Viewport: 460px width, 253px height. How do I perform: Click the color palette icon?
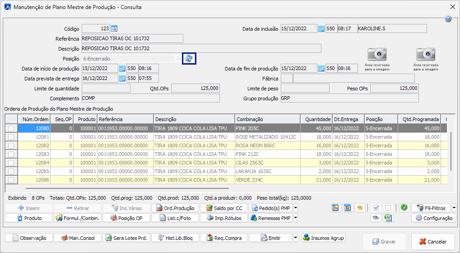click(x=360, y=208)
